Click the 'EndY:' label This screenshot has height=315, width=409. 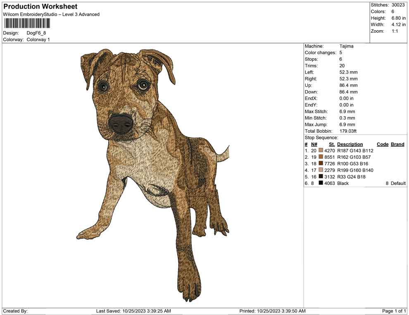(311, 105)
